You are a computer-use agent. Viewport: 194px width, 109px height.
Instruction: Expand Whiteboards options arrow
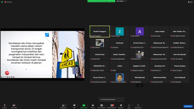click(142, 105)
